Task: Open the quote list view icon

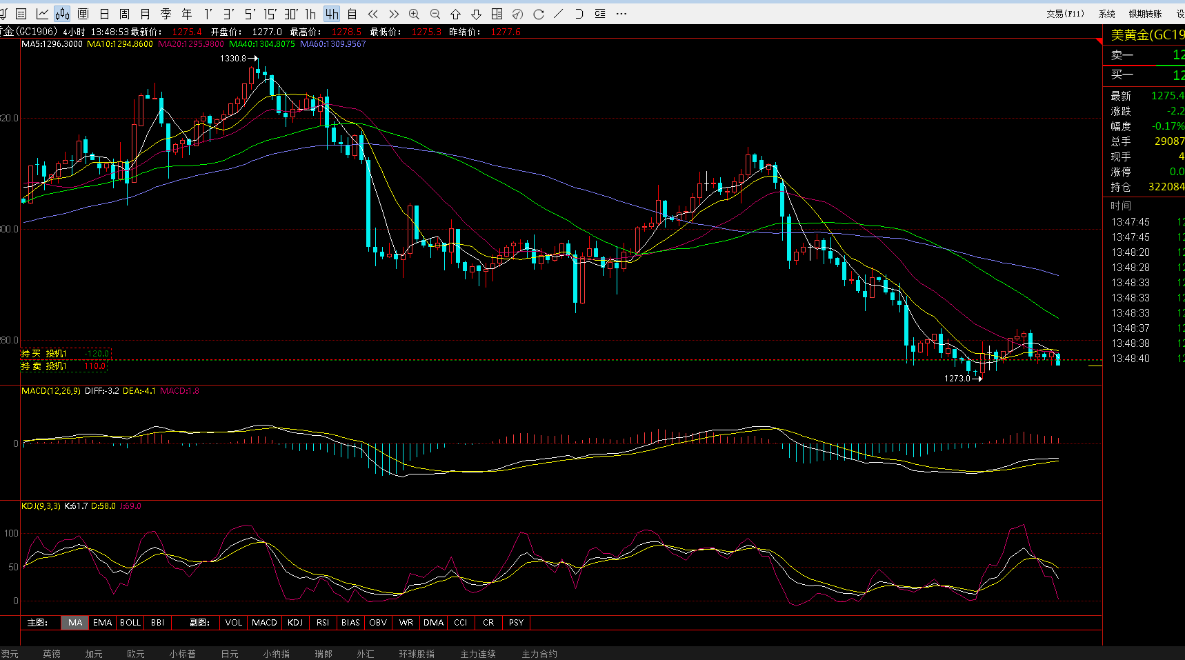Action: [x=21, y=14]
